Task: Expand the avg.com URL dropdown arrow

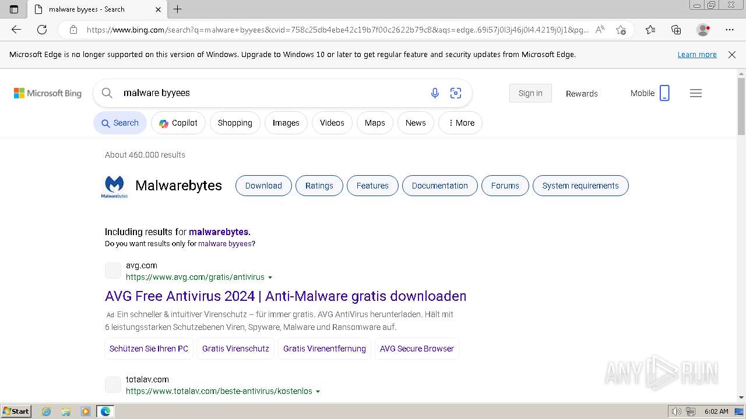Action: pos(270,278)
